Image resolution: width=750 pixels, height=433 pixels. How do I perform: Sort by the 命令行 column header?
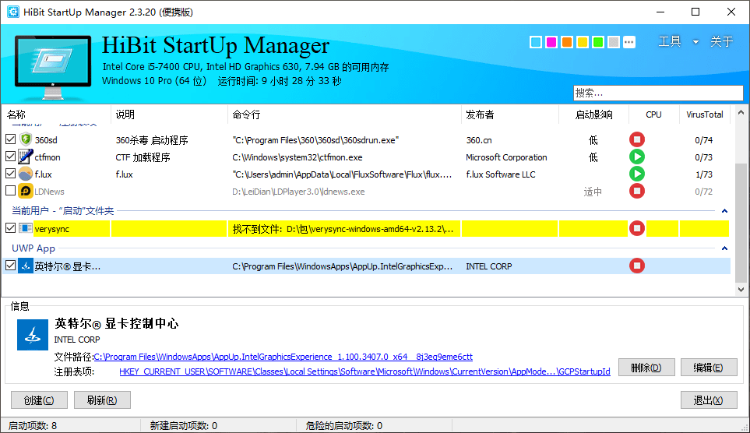[x=344, y=114]
